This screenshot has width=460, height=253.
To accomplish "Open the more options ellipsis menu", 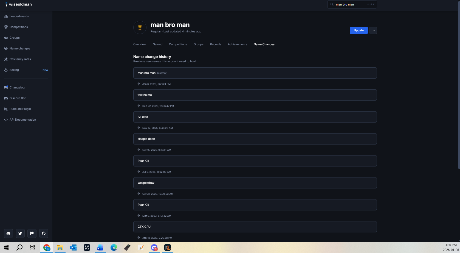I will click(373, 30).
